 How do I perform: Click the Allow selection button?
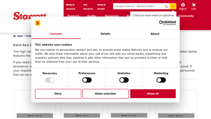[x=105, y=94]
